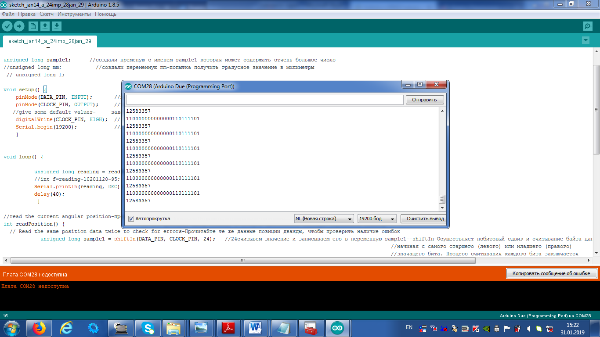Click the blue gear taskbar icon

(94, 328)
